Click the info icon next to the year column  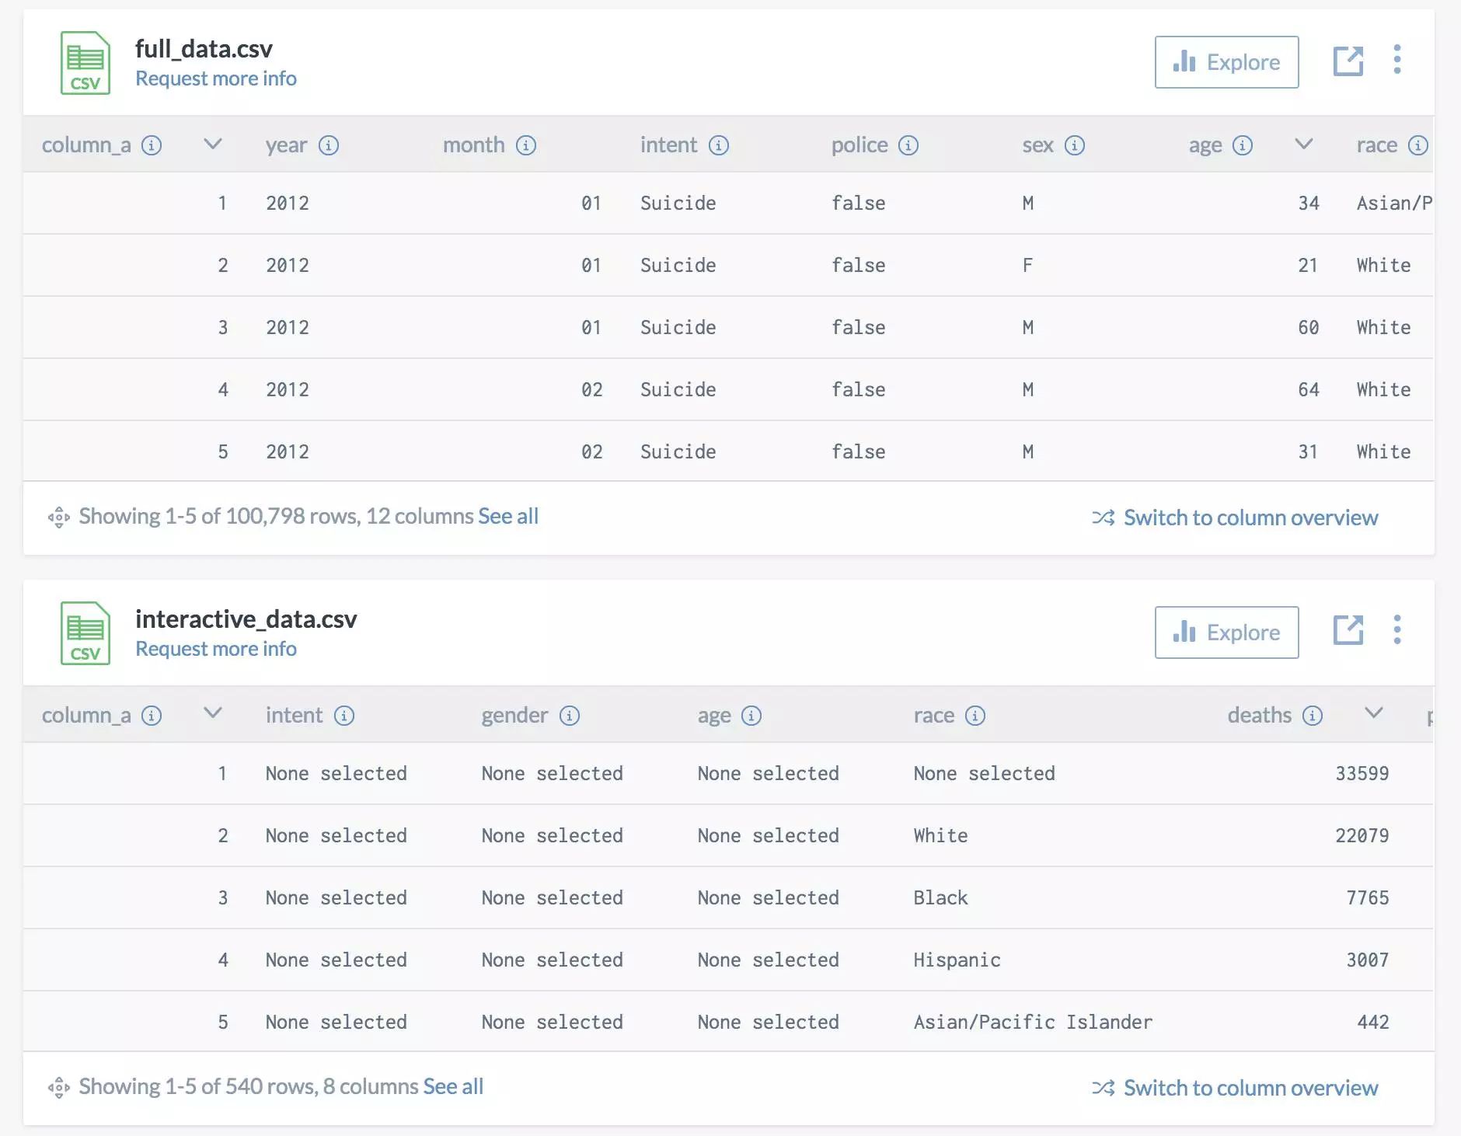click(x=329, y=145)
